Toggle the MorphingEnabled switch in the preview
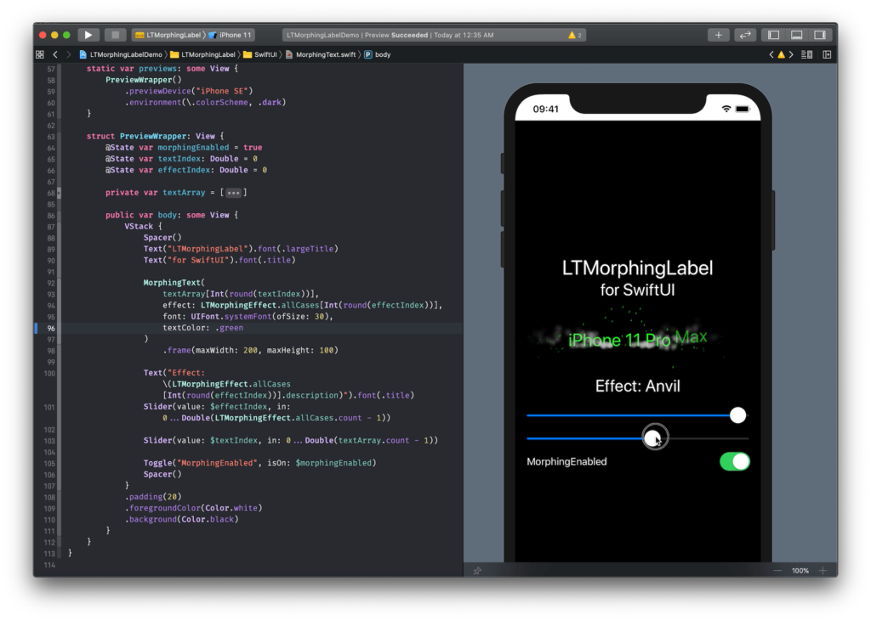 pyautogui.click(x=733, y=461)
